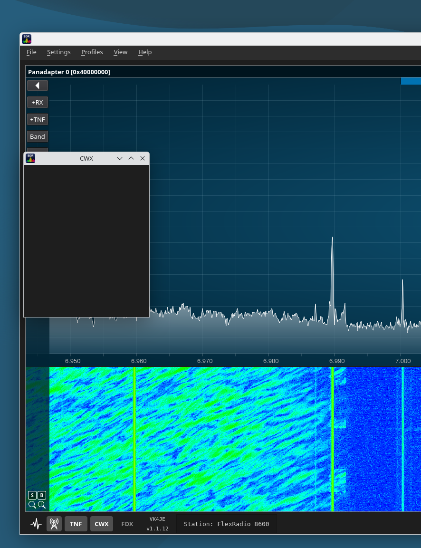The width and height of the screenshot is (421, 548).
Task: Zoom out the panadapter with the minus magnifier
Action: (x=32, y=505)
